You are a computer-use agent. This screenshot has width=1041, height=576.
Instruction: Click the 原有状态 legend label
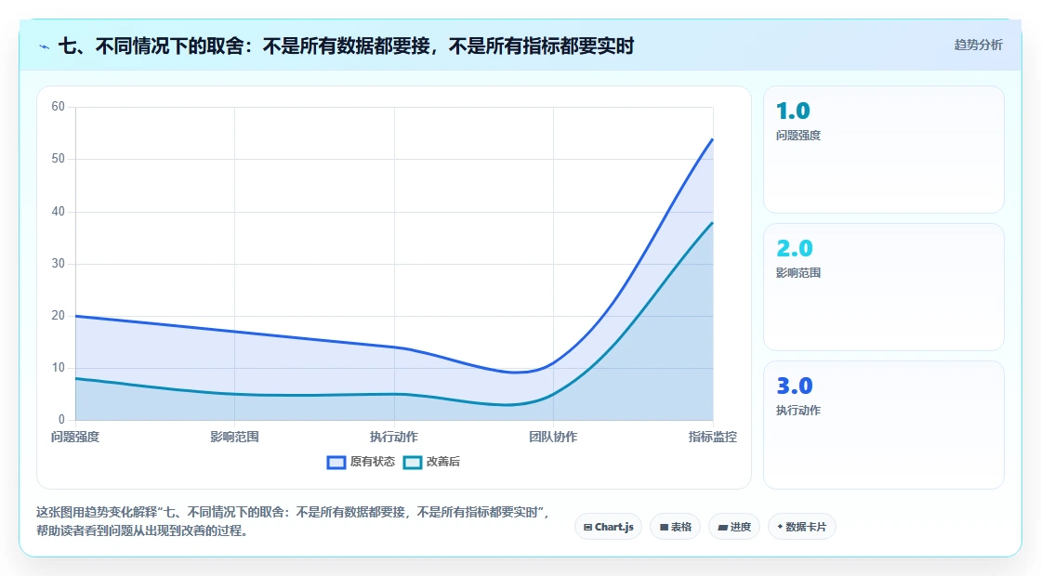click(373, 462)
